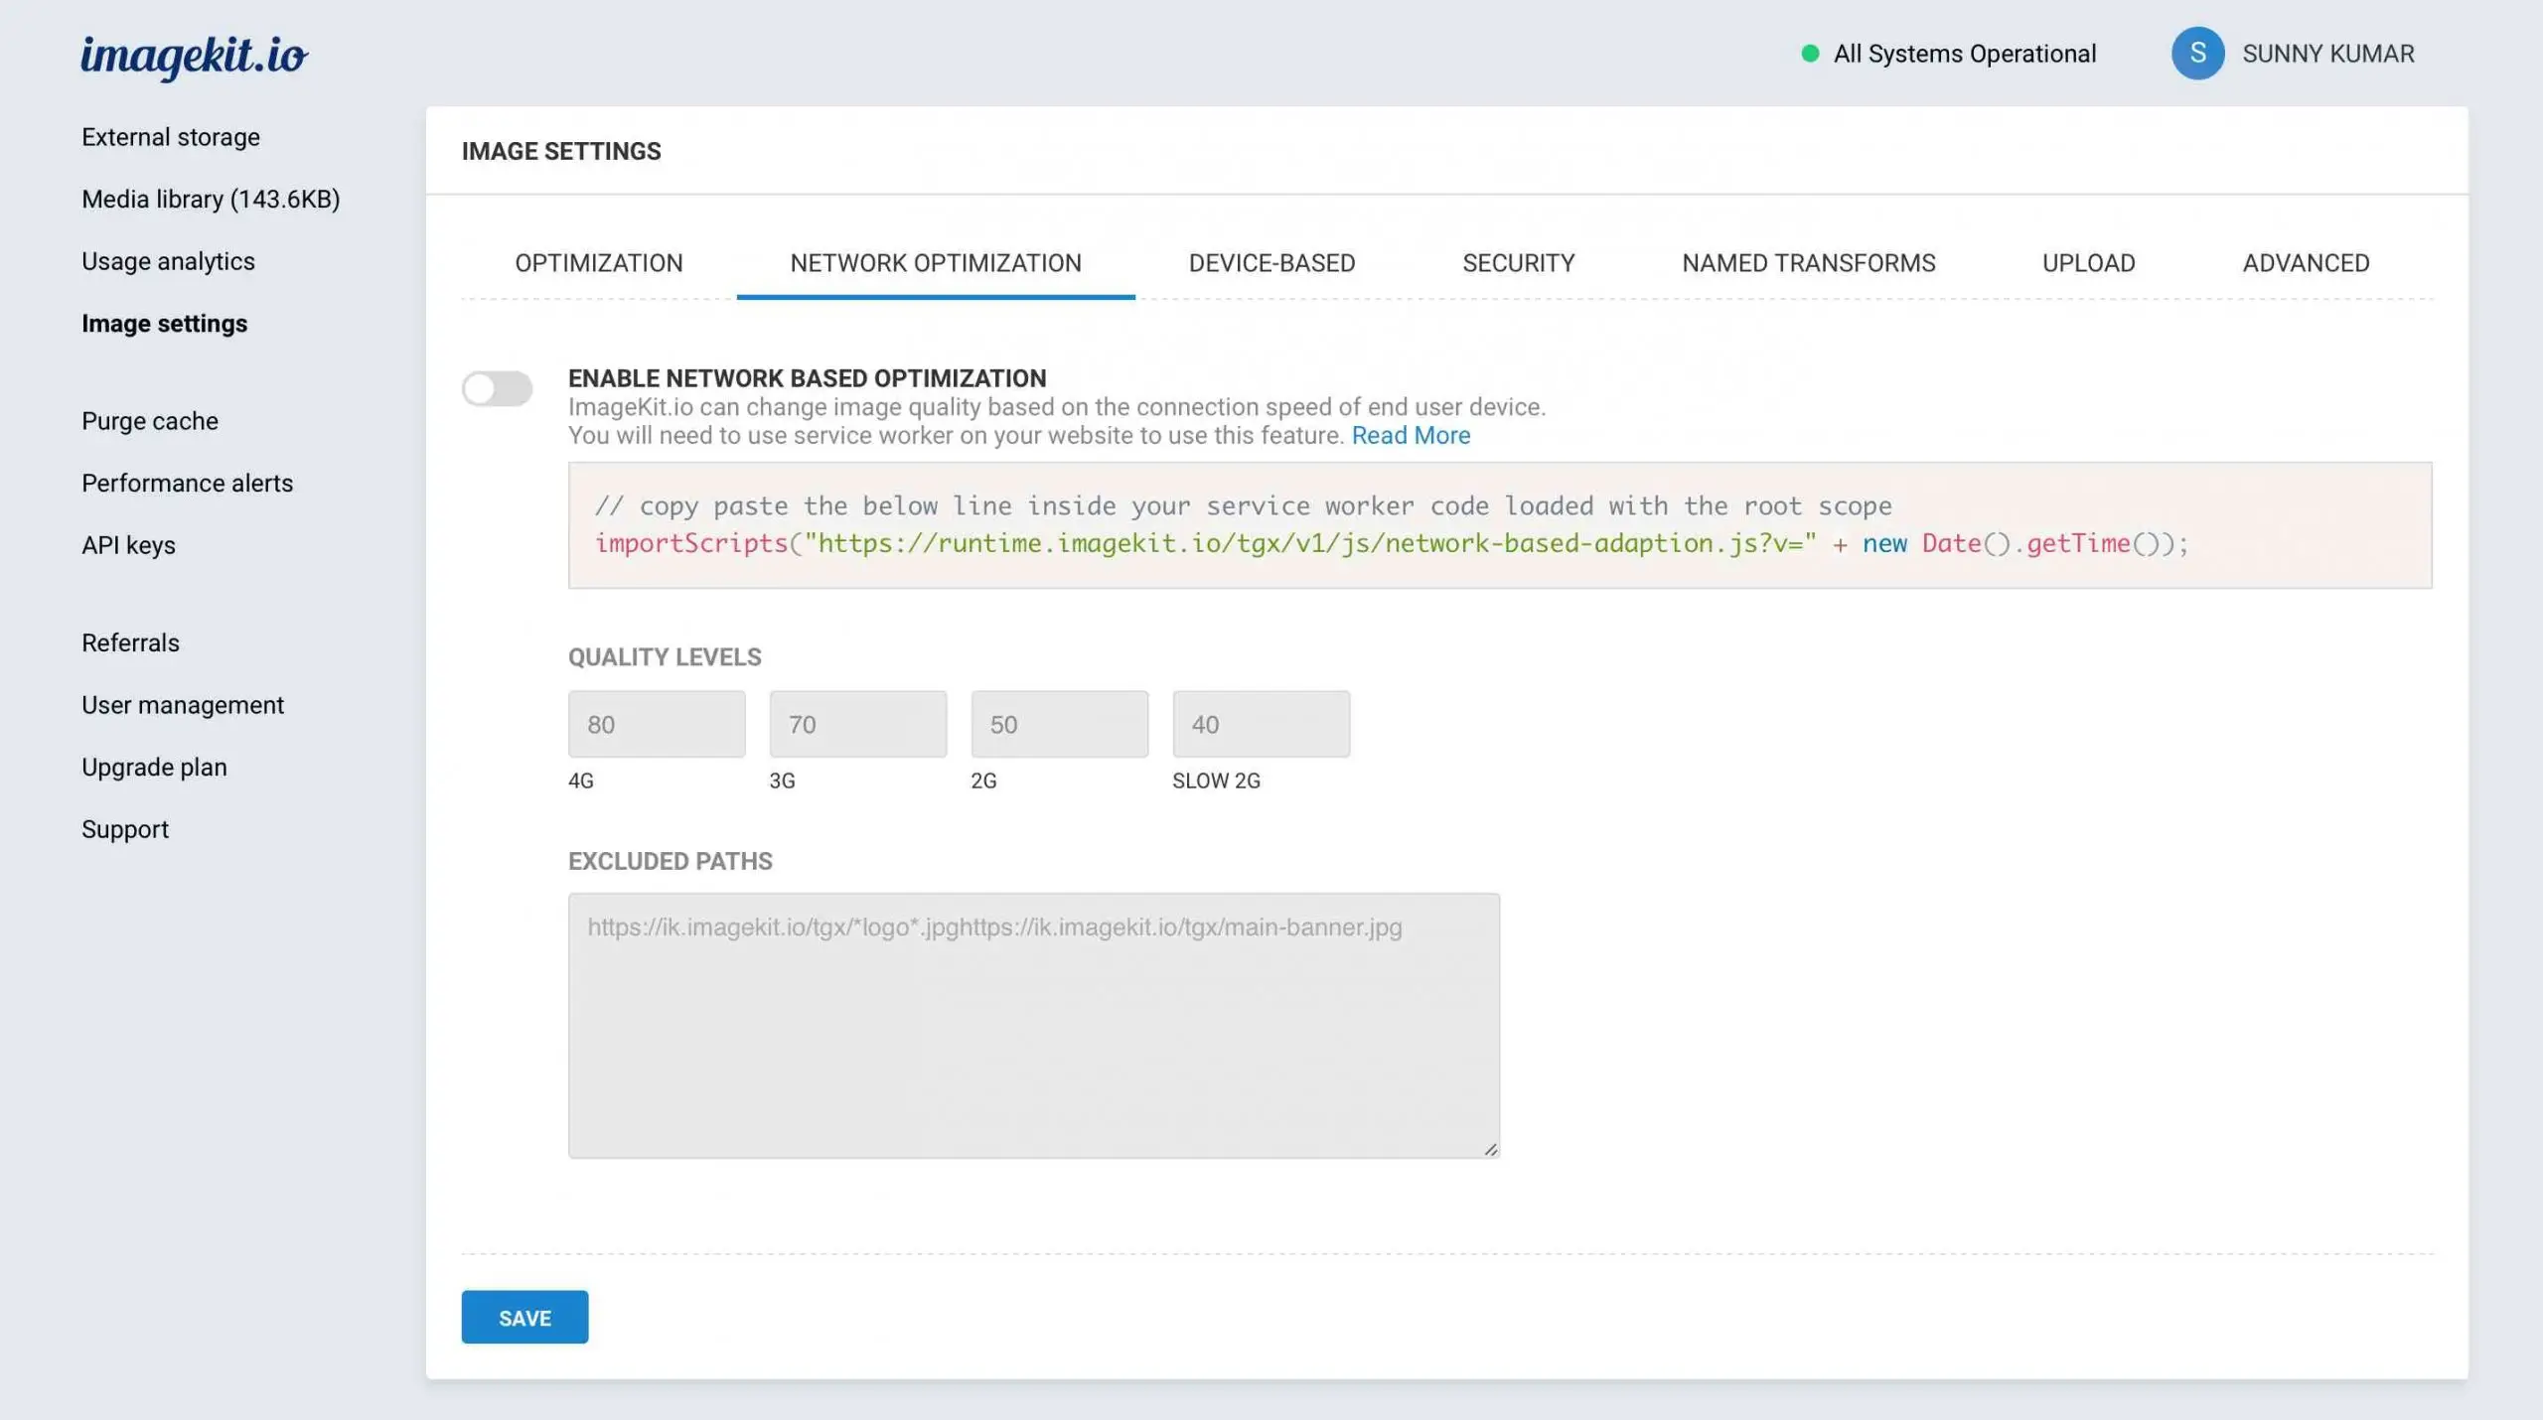Open the Media library from sidebar
Screen dimensions: 2543x1420
[x=210, y=199]
